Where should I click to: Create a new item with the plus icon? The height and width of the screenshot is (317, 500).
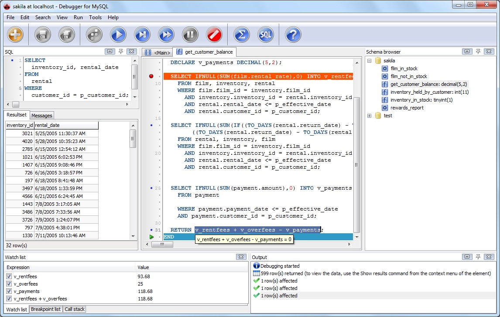[16, 34]
